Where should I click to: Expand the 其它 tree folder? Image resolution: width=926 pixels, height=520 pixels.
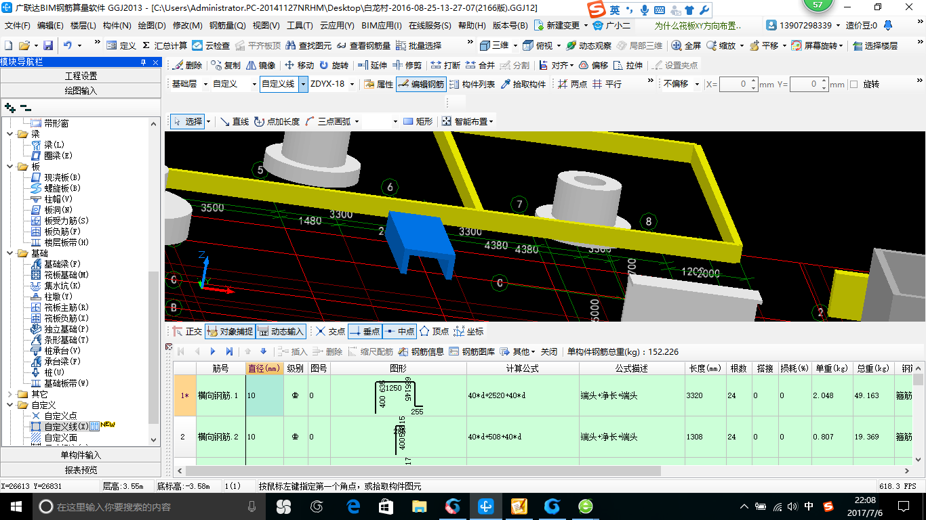(10, 394)
